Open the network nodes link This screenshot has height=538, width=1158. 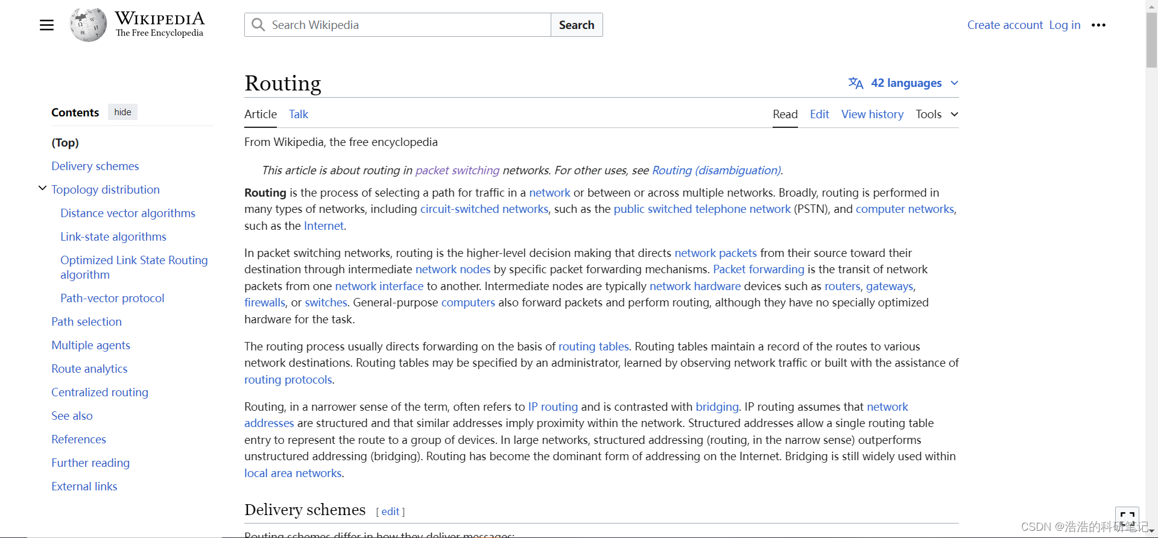453,269
